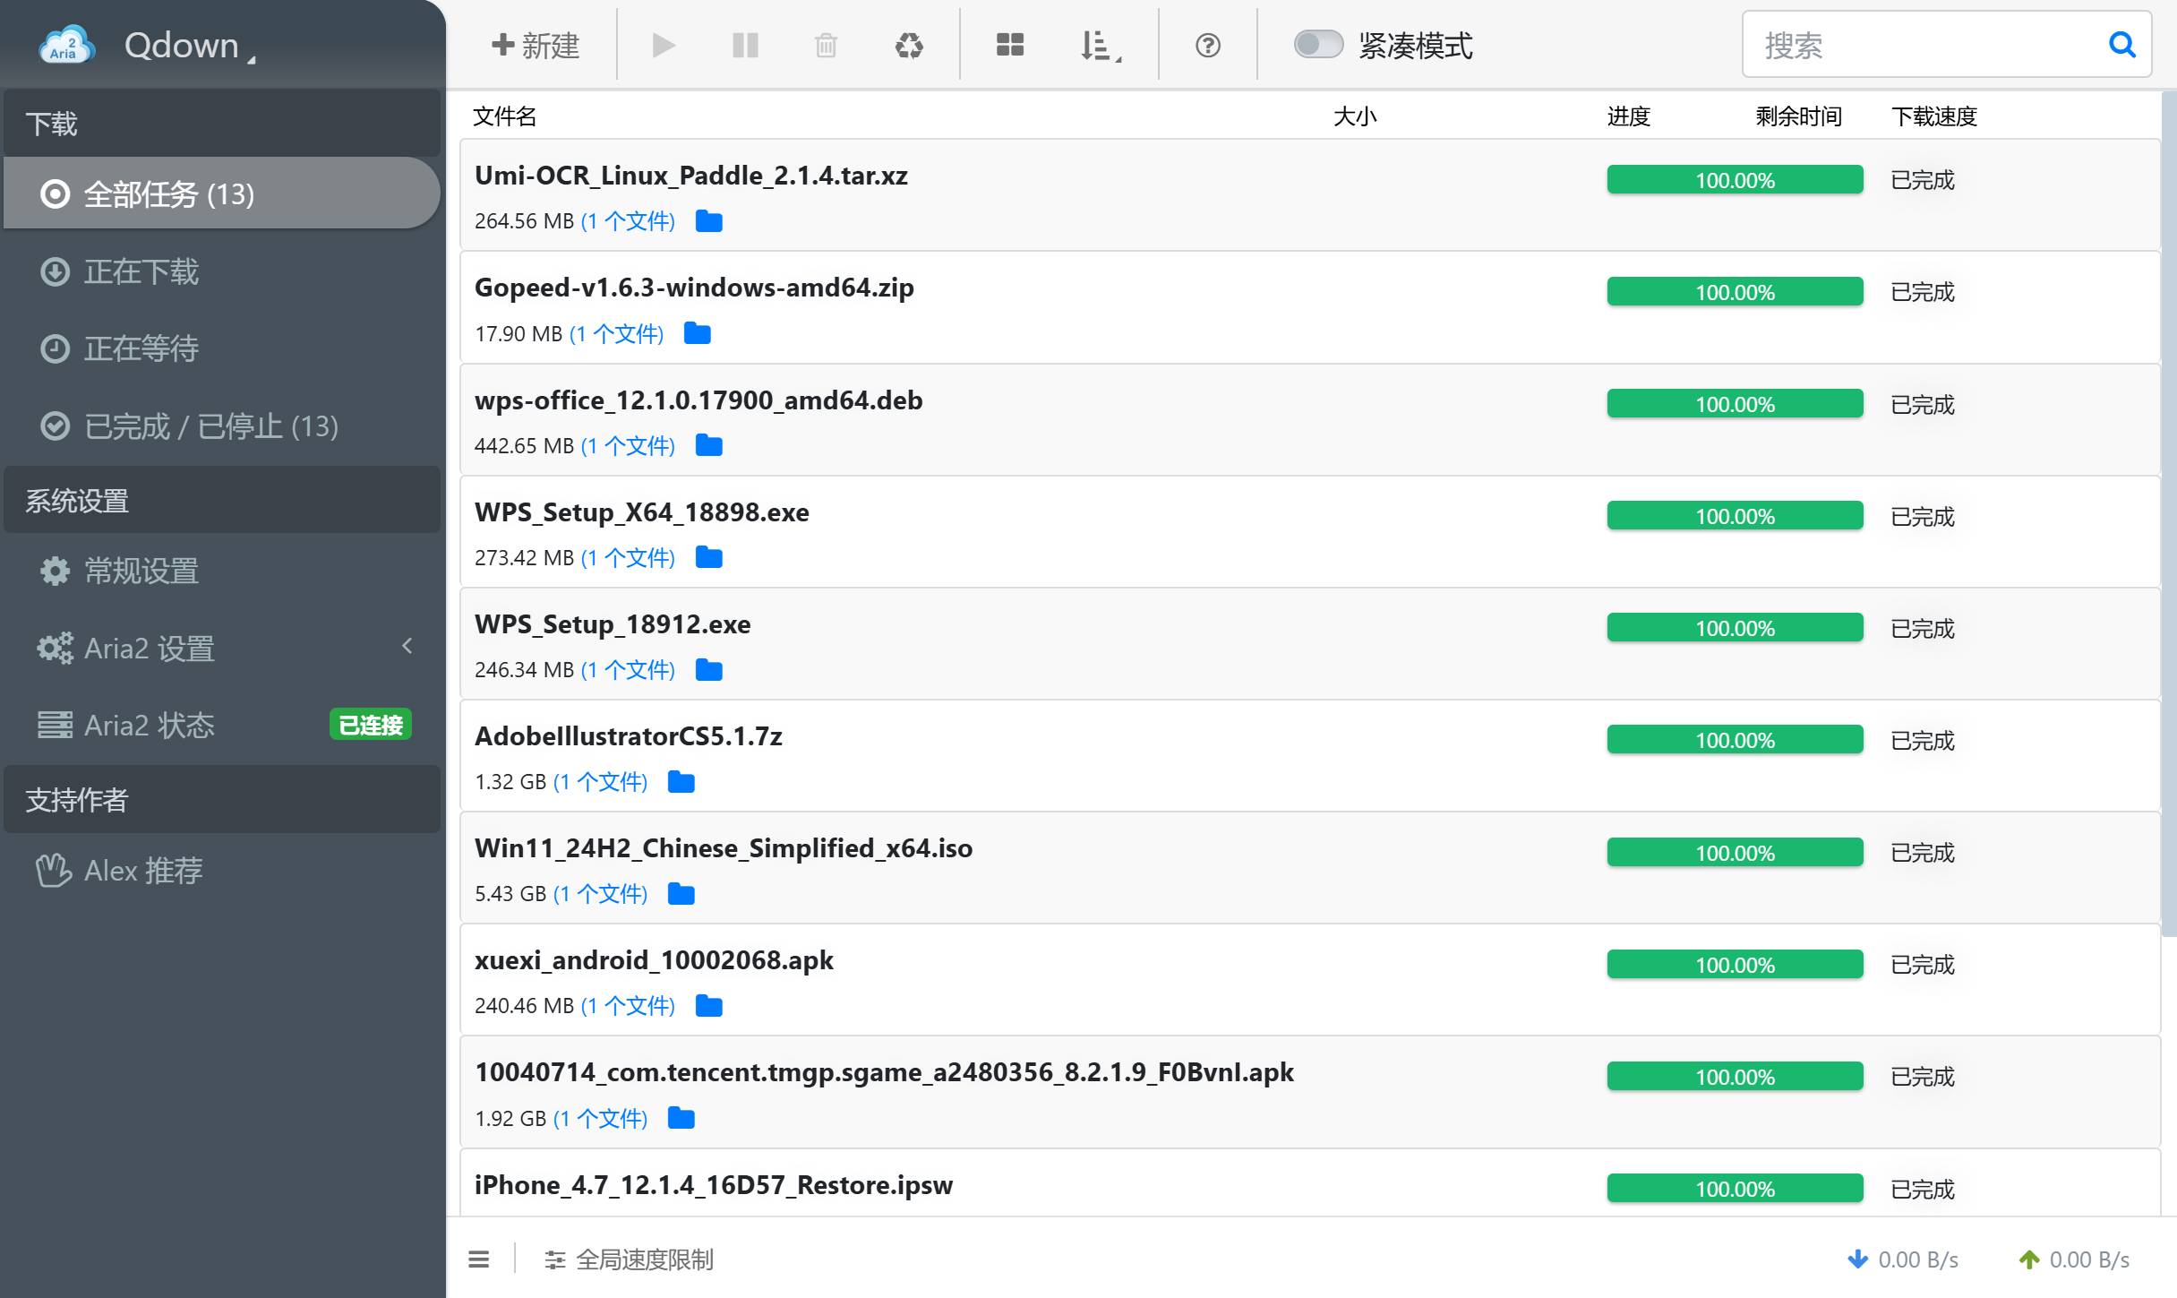The height and width of the screenshot is (1298, 2177).
Task: Open 正在等待 list
Action: click(221, 348)
